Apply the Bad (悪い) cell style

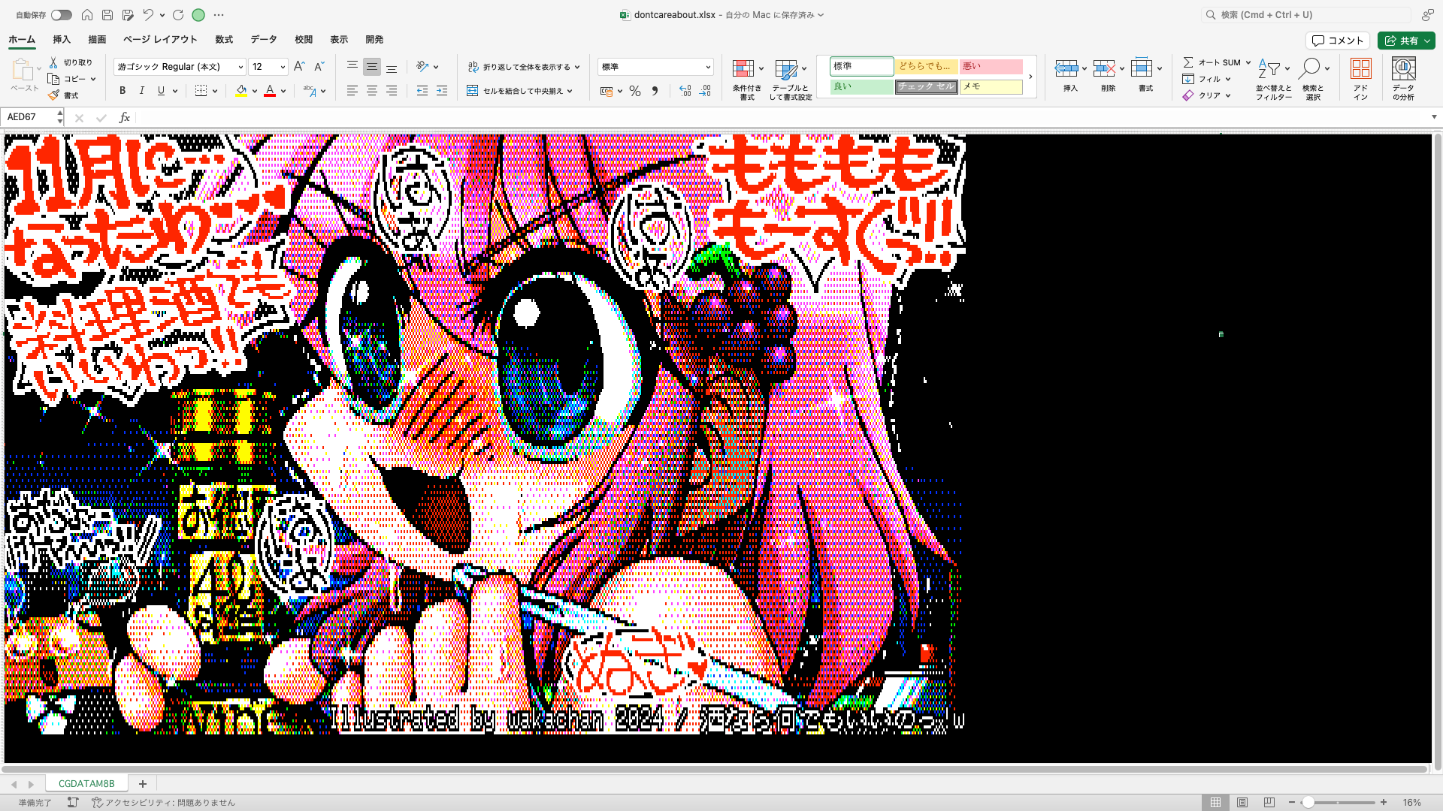(991, 67)
